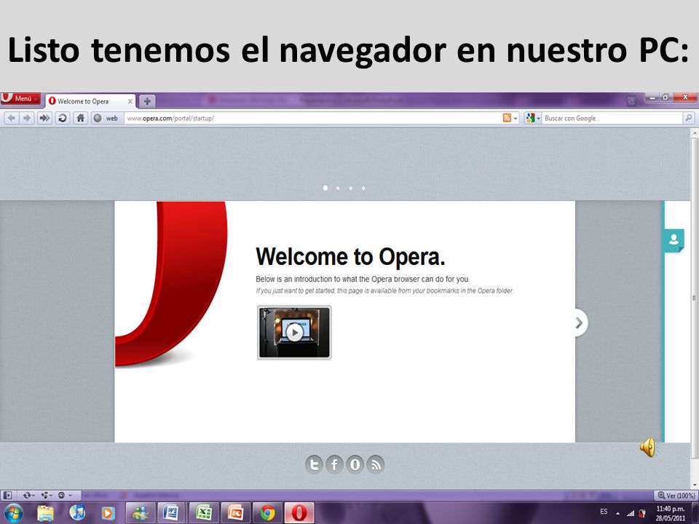Click the speaker sound icon
Viewport: 699px width, 524px height.
(648, 447)
